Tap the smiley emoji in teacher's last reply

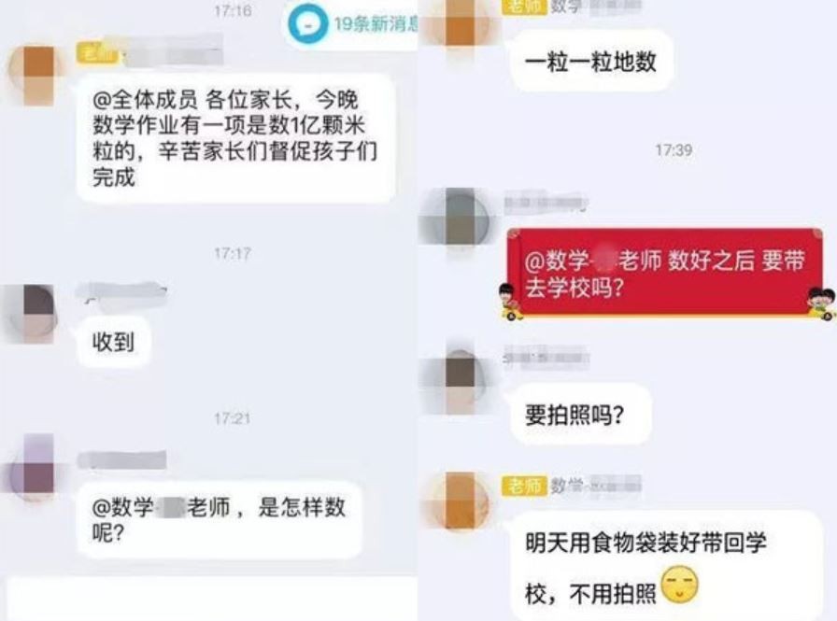tap(679, 585)
